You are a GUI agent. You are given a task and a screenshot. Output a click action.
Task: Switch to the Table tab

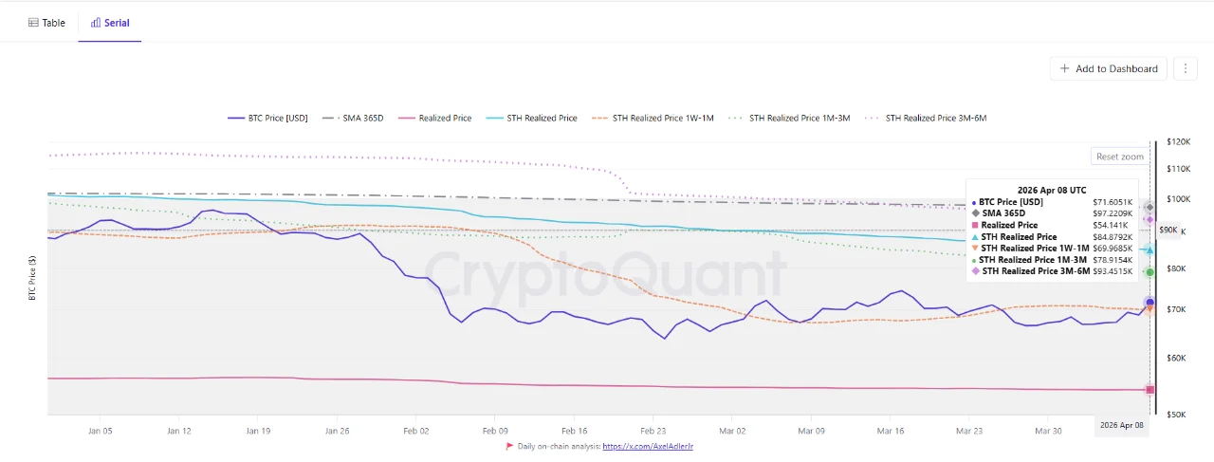click(46, 22)
